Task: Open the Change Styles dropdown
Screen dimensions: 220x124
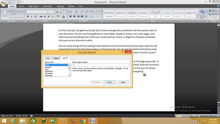Action: 202,14
